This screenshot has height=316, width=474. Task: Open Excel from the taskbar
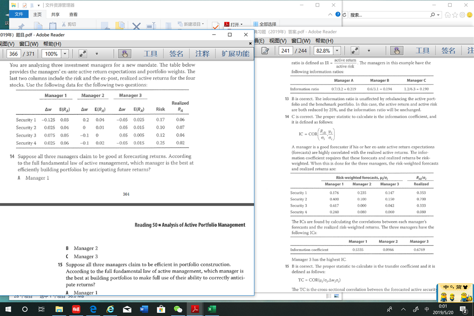pyautogui.click(x=212, y=309)
